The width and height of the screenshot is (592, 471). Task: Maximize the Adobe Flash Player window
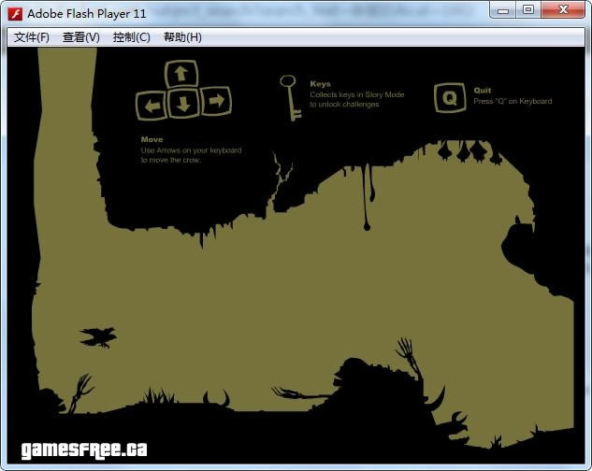pyautogui.click(x=528, y=10)
